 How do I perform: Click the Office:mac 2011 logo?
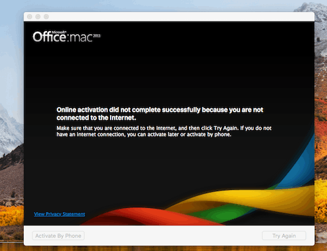pyautogui.click(x=67, y=36)
